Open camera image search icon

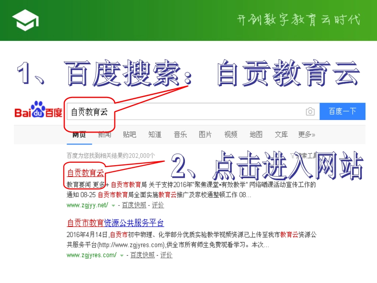tap(310, 111)
